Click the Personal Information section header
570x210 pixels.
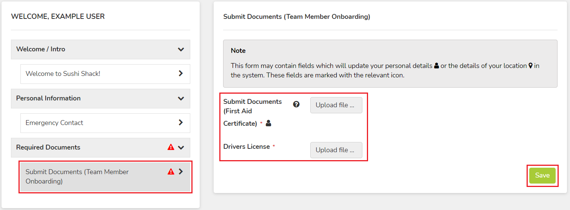[x=100, y=99]
